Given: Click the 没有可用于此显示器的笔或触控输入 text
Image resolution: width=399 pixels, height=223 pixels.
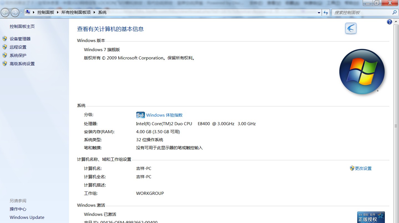Looking at the screenshot, I should click(169, 148).
